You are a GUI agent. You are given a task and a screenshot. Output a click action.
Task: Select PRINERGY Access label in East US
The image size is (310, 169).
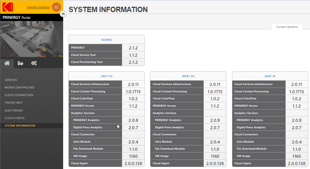click(83, 106)
